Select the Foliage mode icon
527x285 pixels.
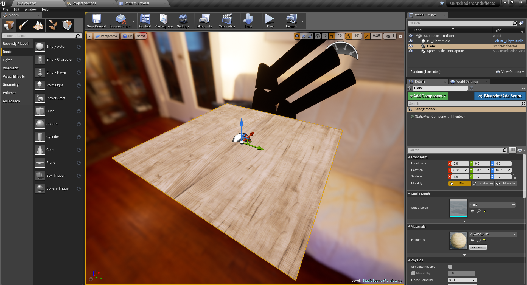pyautogui.click(x=53, y=25)
